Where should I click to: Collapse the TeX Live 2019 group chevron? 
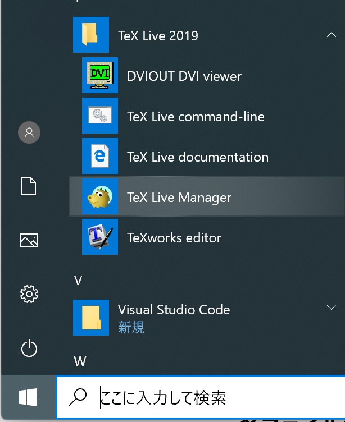tap(332, 35)
